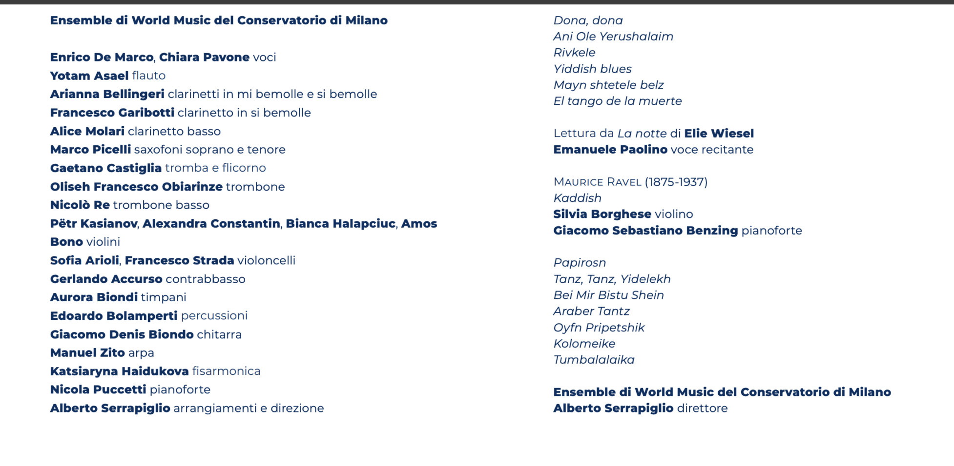Click the name Elie Wiesel
Viewport: 954px width, 466px height.
click(x=719, y=134)
